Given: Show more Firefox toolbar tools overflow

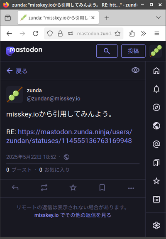Looking at the screenshot, I should [x=144, y=33].
